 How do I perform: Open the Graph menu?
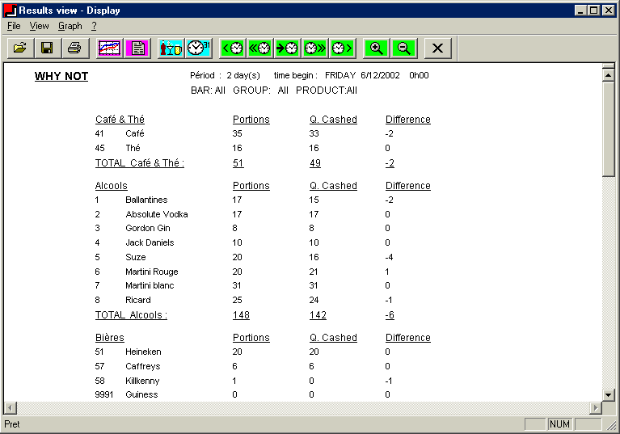pyautogui.click(x=70, y=26)
